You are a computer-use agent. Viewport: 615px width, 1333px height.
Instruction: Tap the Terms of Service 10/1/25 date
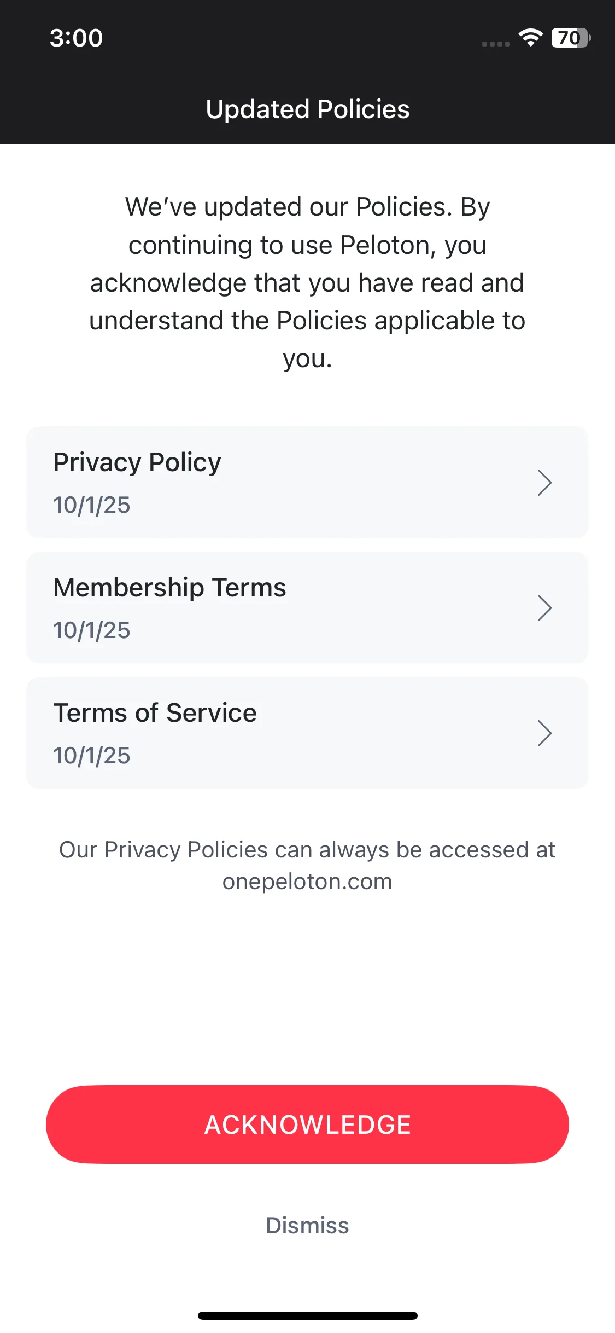point(92,756)
